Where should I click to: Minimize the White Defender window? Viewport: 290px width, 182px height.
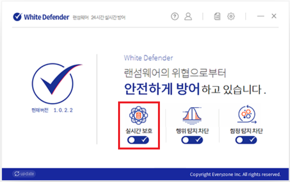click(x=261, y=16)
